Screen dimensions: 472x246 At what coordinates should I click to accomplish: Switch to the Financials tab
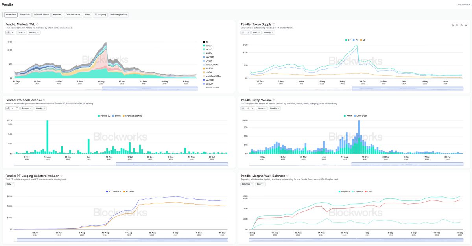[x=25, y=15]
